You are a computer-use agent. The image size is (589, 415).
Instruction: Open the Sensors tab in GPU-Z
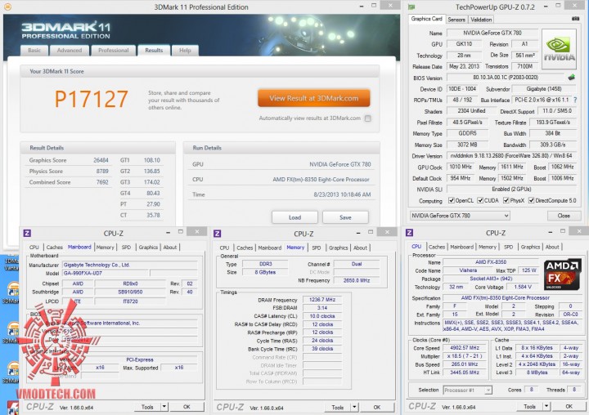(456, 20)
